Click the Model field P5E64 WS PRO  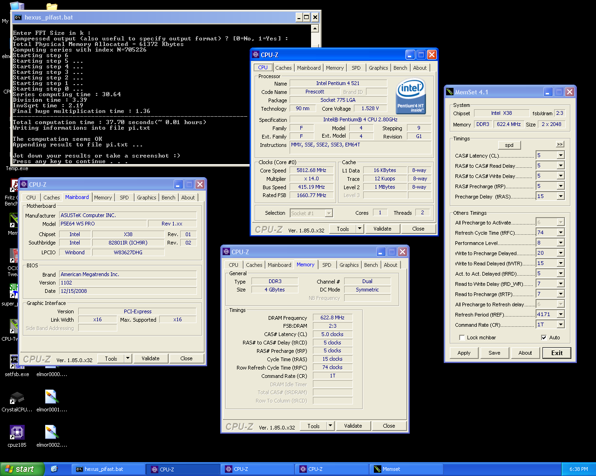(103, 224)
